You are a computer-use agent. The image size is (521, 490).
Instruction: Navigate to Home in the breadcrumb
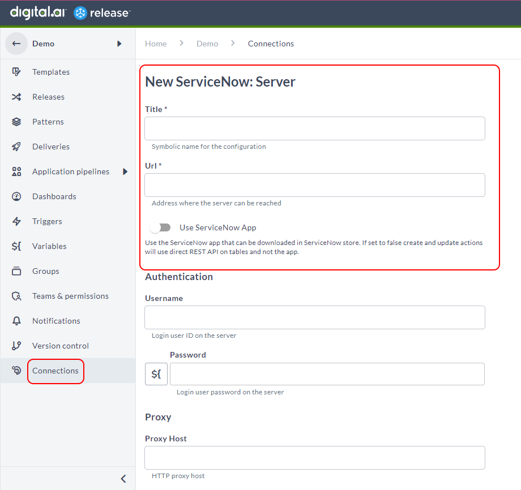156,43
